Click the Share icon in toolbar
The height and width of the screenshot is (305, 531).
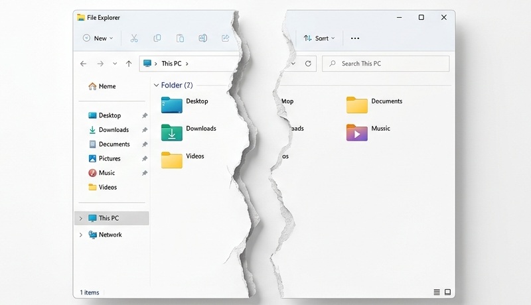[x=225, y=38]
